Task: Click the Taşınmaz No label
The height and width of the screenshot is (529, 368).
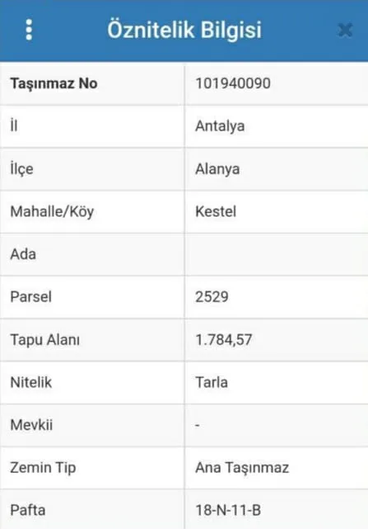Action: point(54,83)
